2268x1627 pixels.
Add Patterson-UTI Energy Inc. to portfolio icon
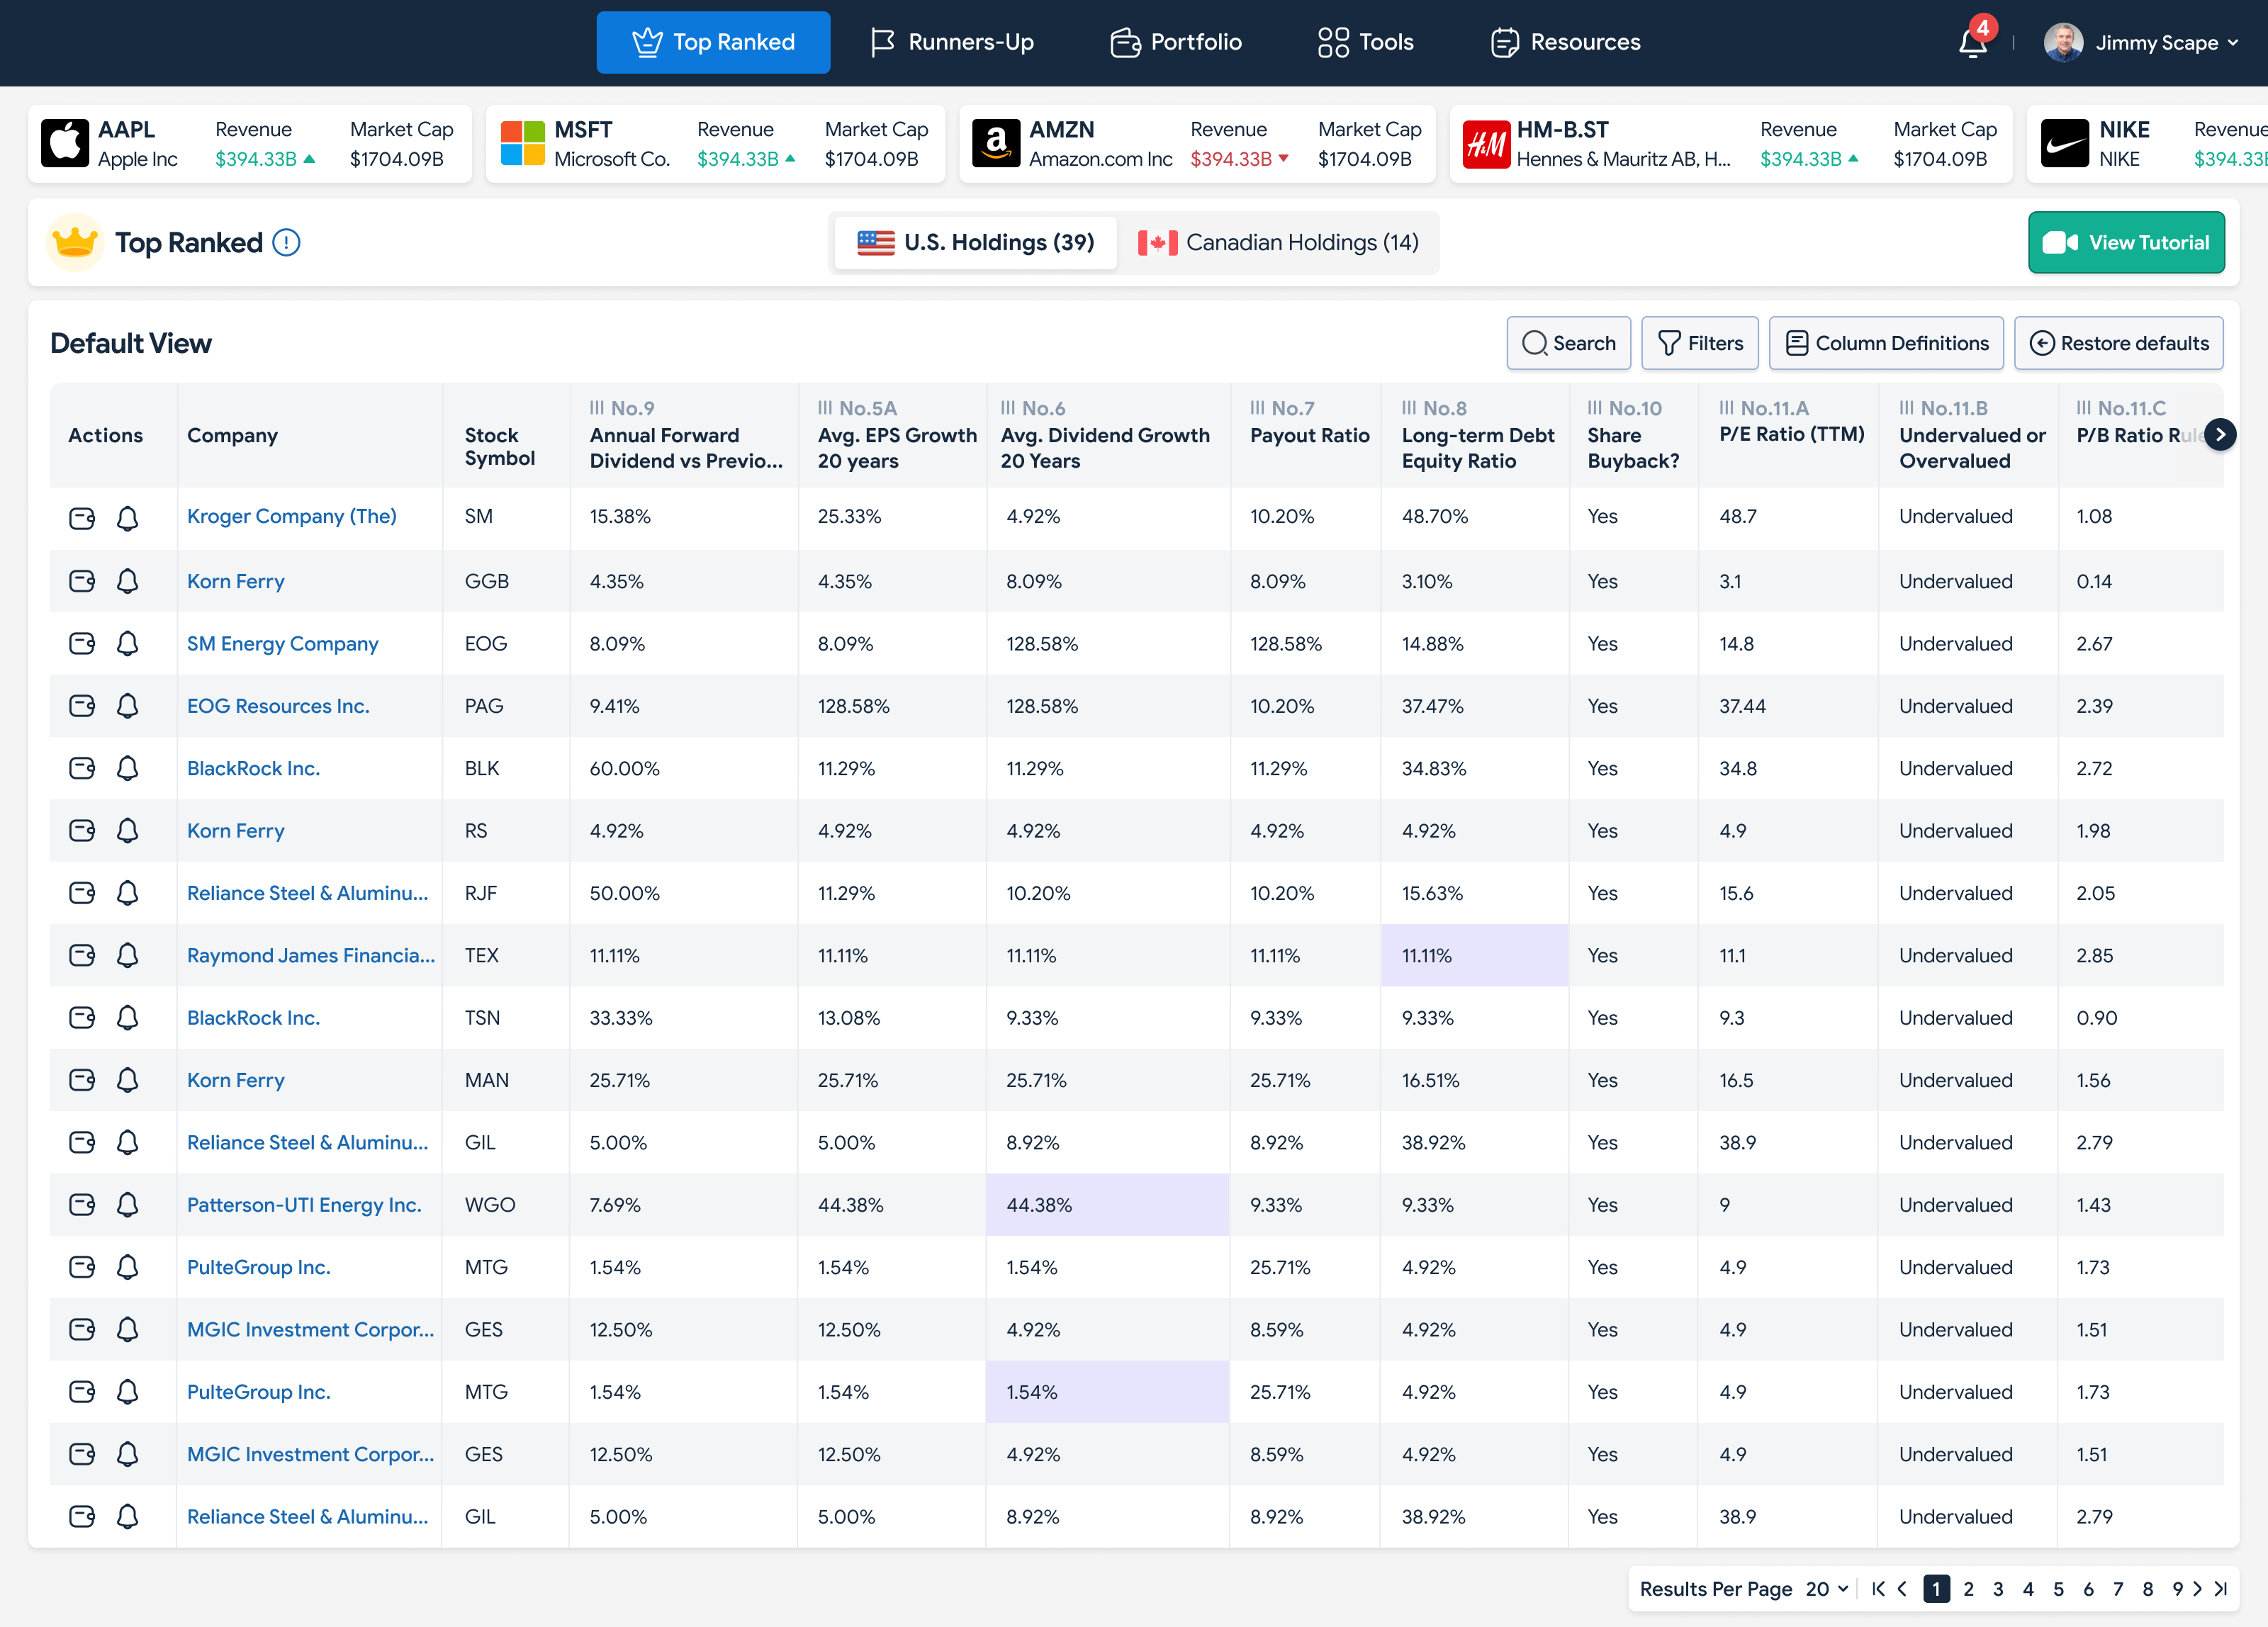82,1205
